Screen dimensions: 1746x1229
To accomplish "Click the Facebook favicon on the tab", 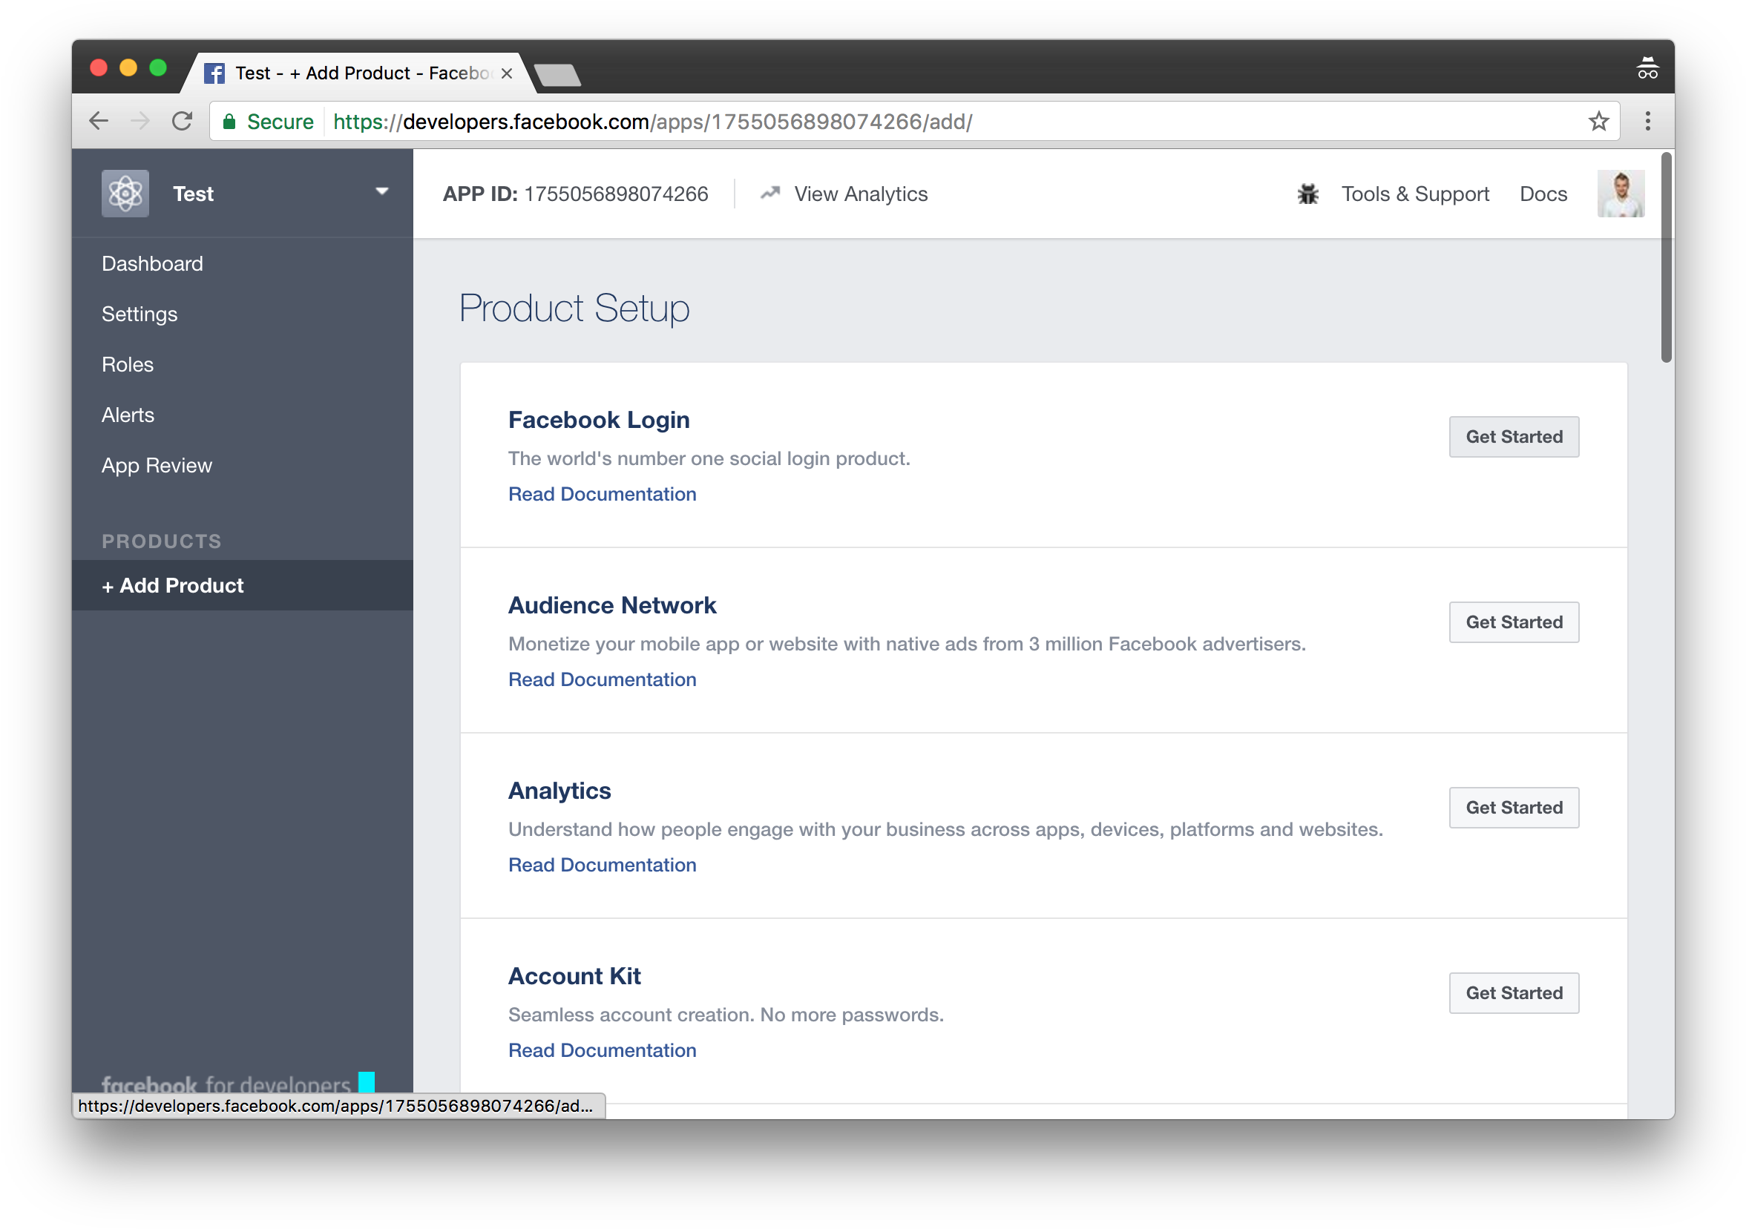I will point(214,73).
